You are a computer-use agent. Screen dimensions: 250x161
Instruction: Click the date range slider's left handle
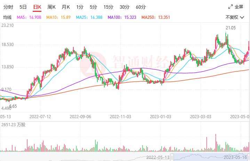(x=172, y=157)
